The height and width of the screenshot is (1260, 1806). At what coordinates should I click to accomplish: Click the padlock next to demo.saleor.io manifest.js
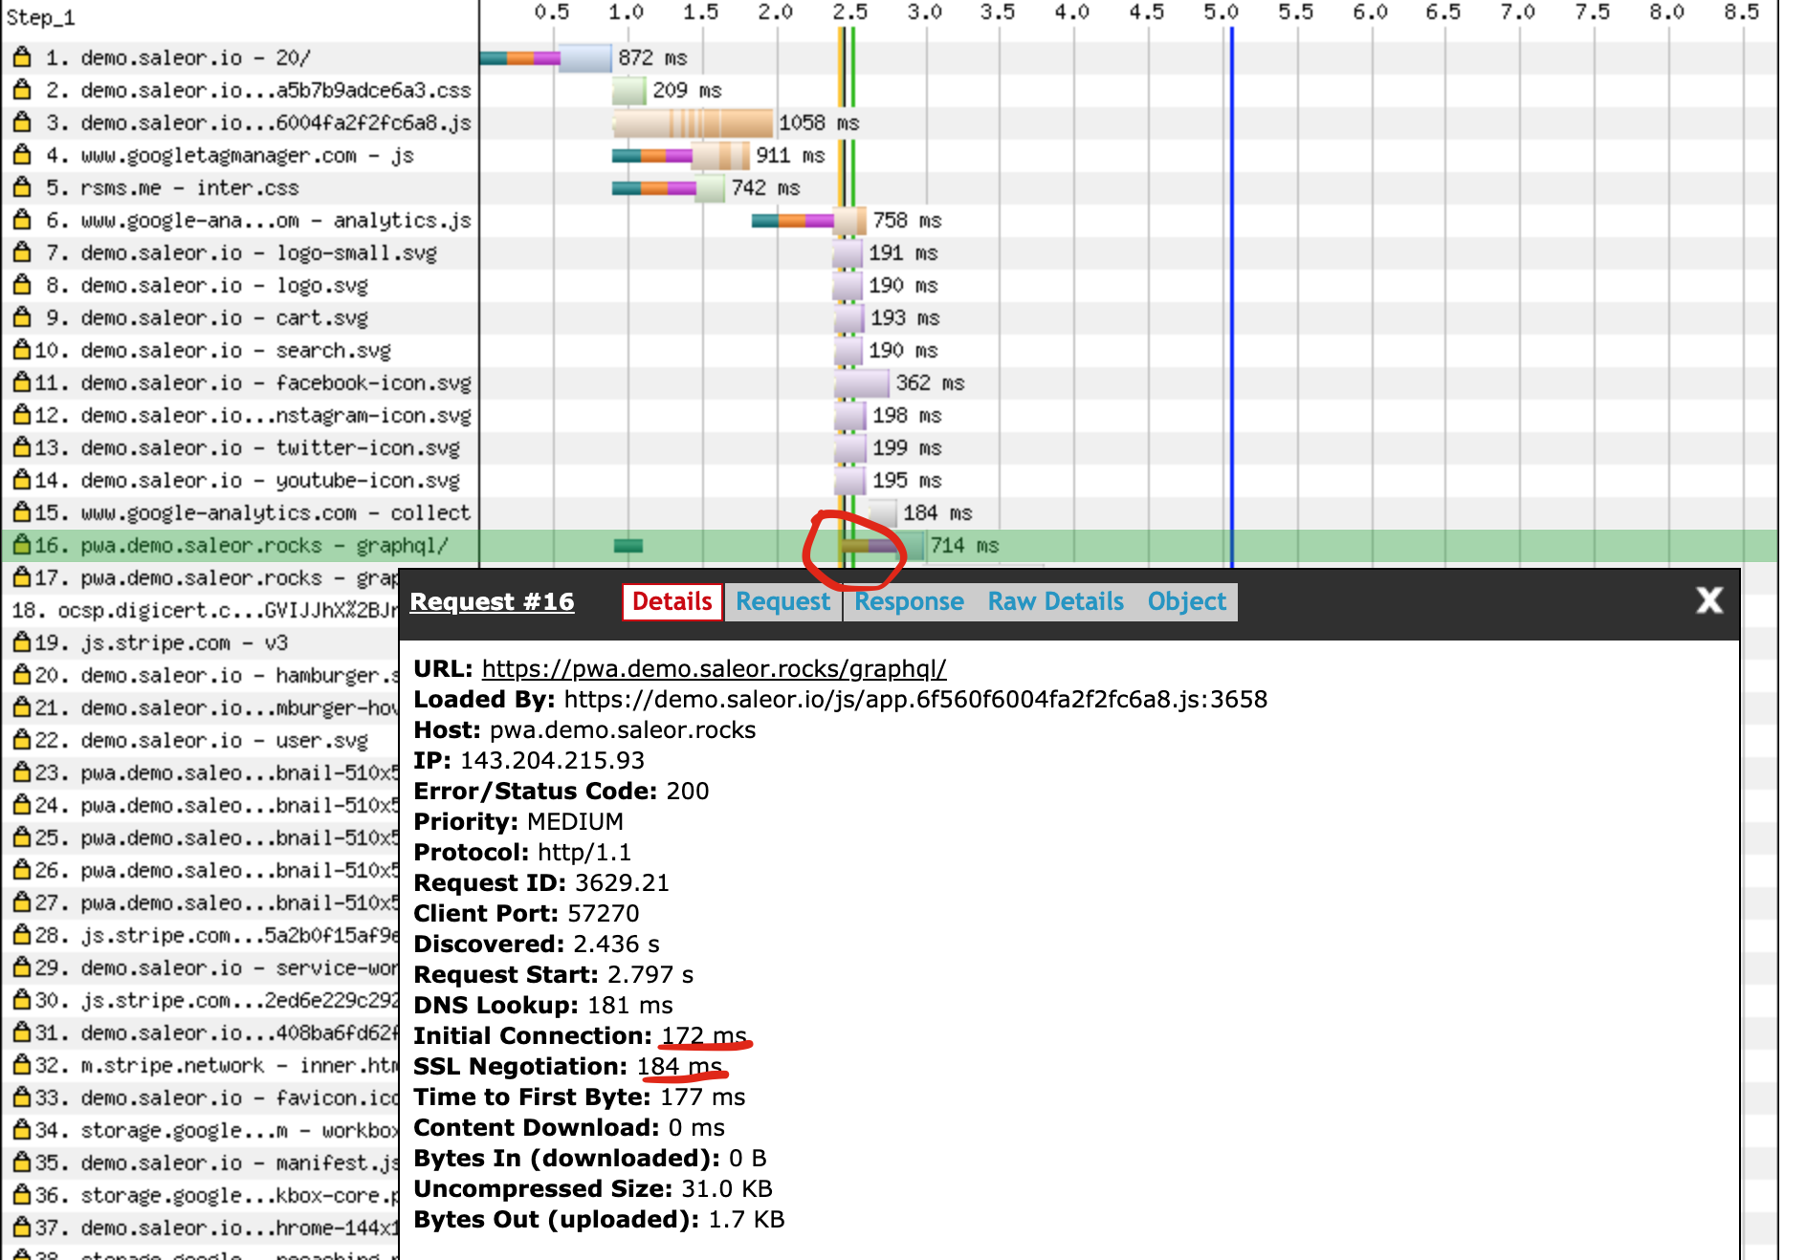click(21, 1162)
